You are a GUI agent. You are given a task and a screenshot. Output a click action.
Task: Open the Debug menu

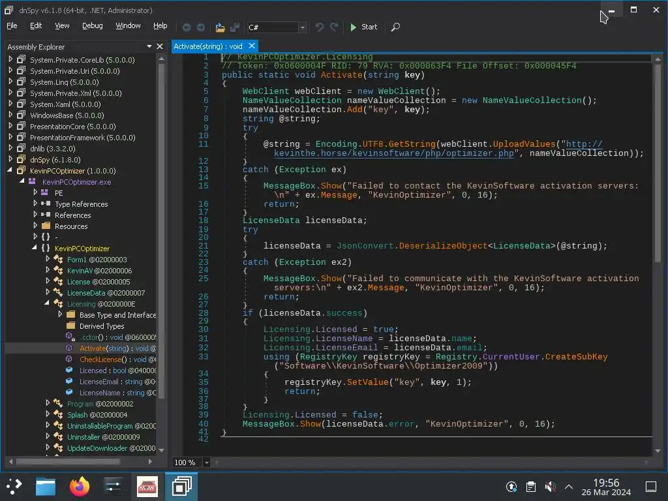pyautogui.click(x=93, y=25)
